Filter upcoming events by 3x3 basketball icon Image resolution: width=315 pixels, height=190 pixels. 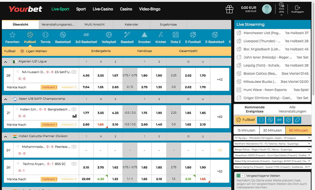(279, 120)
